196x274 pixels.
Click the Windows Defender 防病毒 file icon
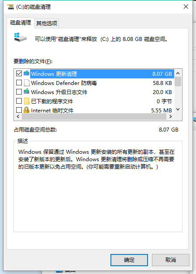coord(27,83)
